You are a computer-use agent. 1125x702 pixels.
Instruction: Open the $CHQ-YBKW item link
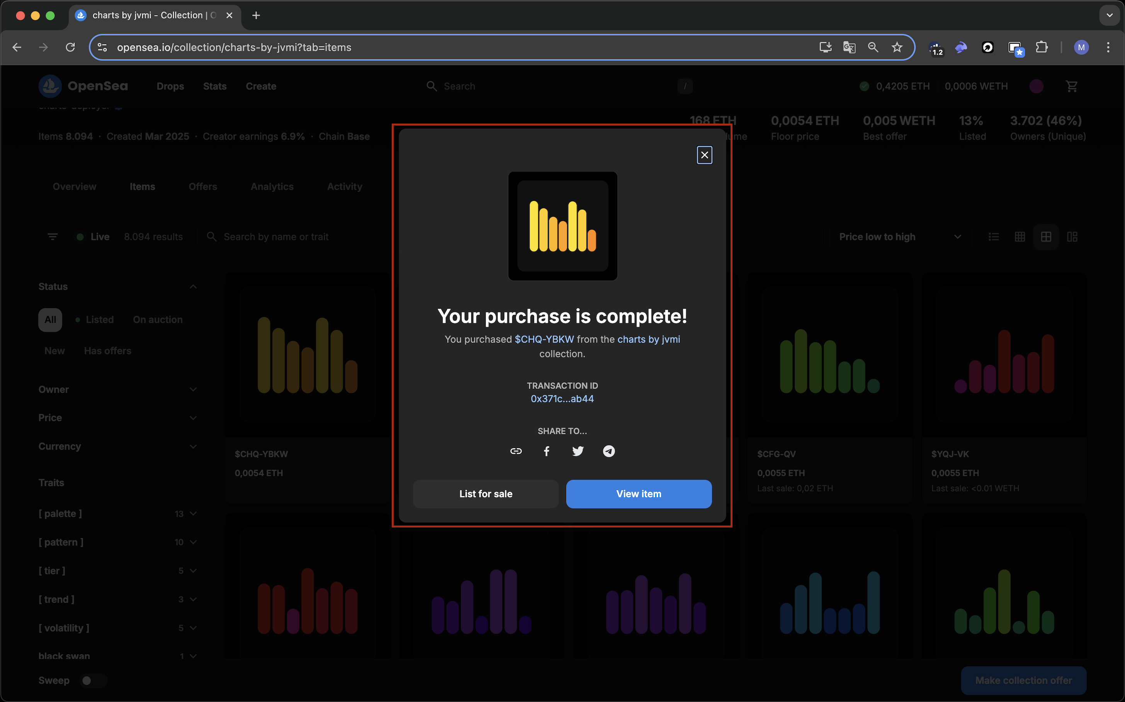pyautogui.click(x=544, y=339)
